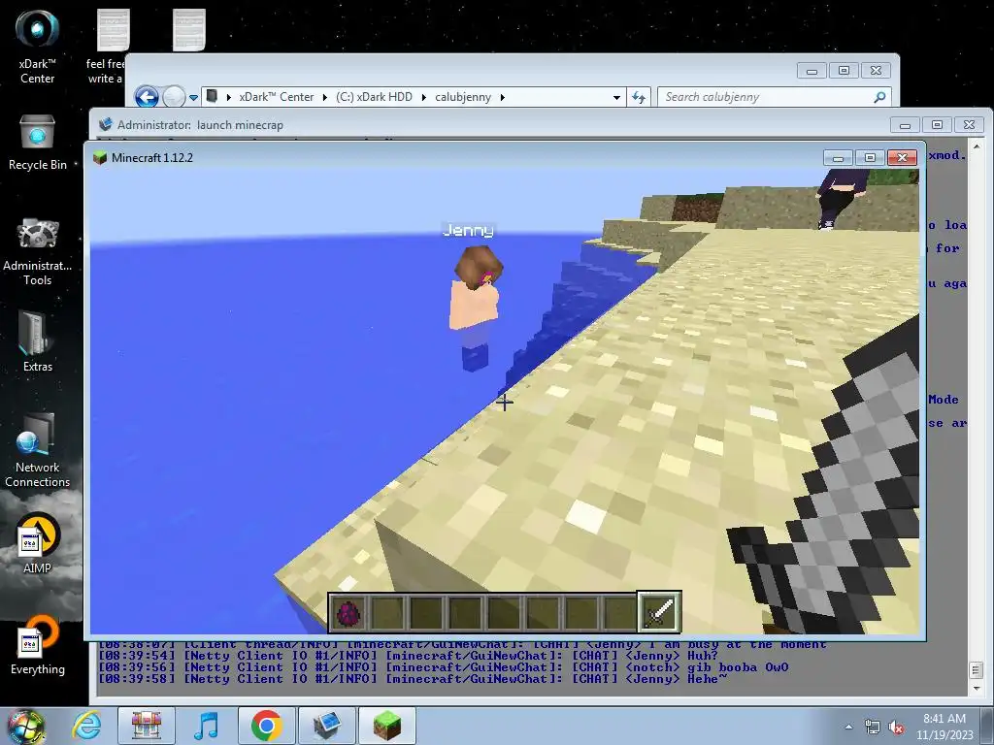
Task: Maximize the Explorer calubjenny window
Action: tap(844, 70)
